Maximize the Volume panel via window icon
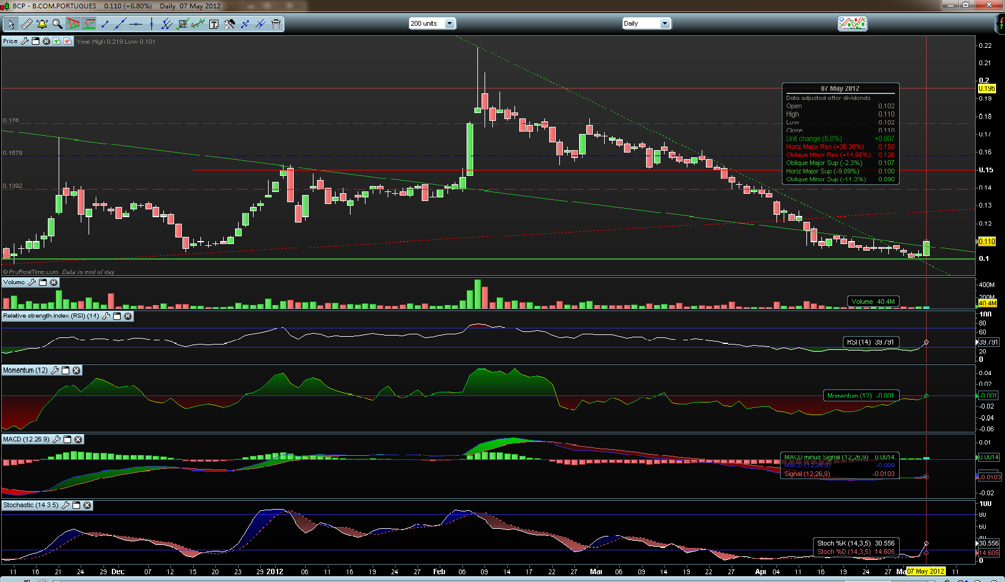The height and width of the screenshot is (582, 1005). click(x=42, y=282)
